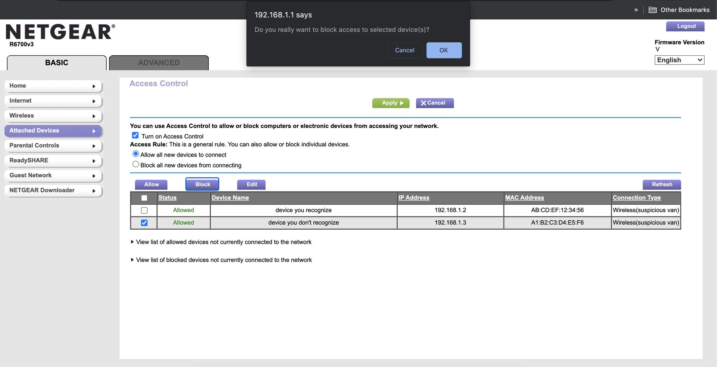This screenshot has height=367, width=717.
Task: Click the 'device you don't recognize' name cell
Action: [304, 223]
